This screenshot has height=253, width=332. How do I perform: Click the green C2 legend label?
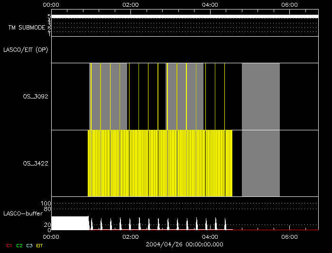point(19,245)
